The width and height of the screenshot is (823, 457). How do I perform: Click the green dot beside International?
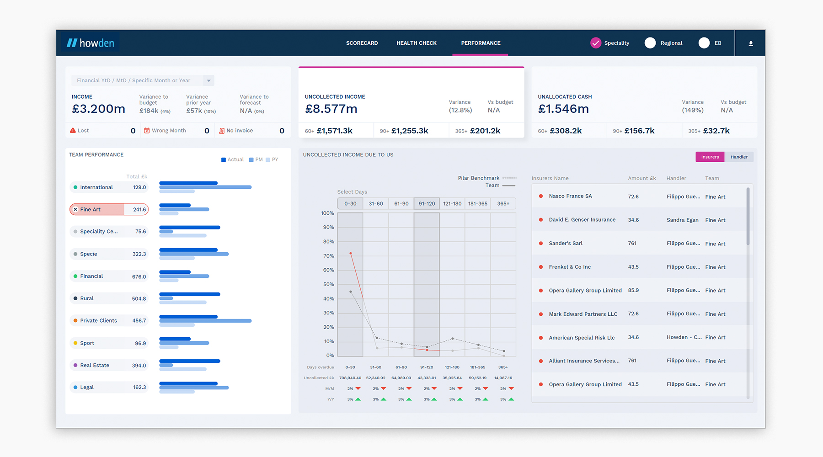(x=75, y=187)
